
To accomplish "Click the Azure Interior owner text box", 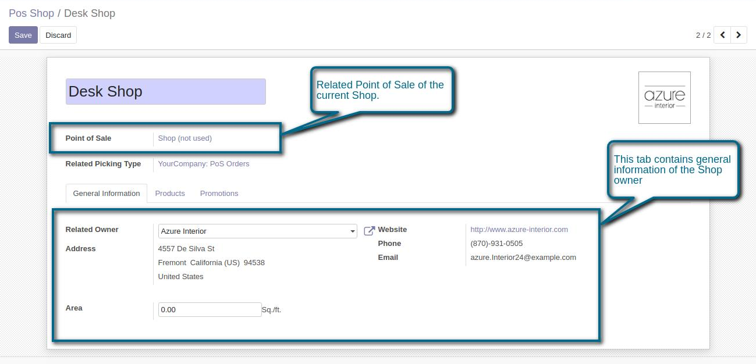I will 253,231.
